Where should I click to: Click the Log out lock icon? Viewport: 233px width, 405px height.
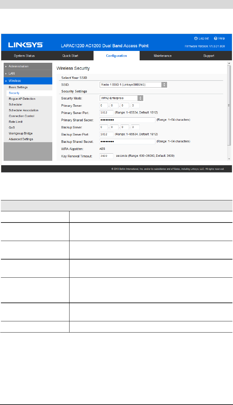pos(196,38)
